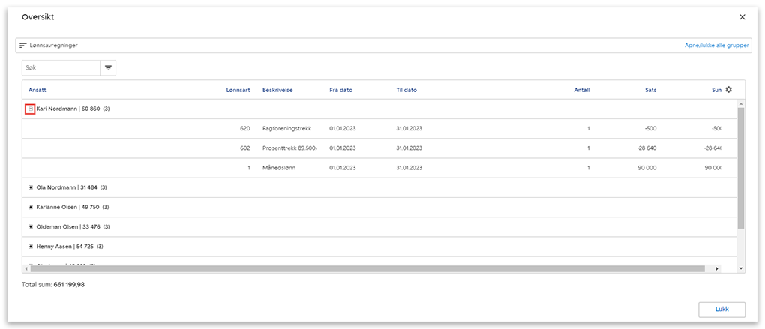Click the Lønnsavregninger sort icon

23,46
